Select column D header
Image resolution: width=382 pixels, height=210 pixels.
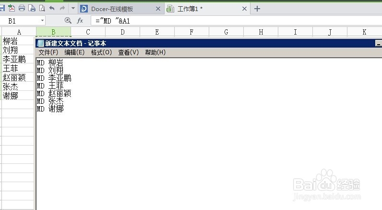(122, 32)
